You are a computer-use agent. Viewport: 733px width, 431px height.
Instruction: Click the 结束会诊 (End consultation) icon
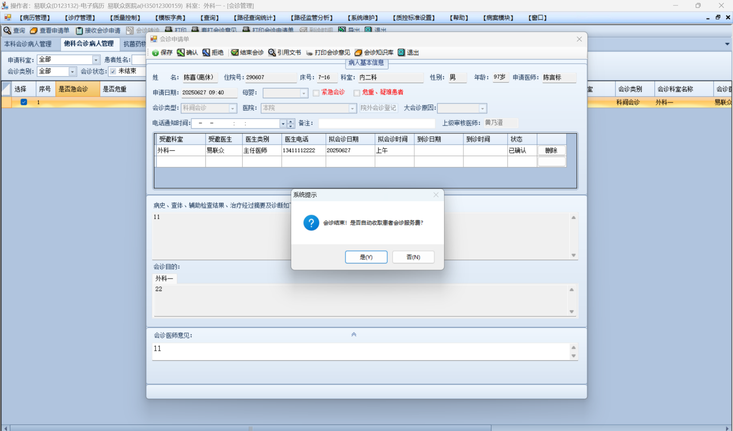point(235,53)
